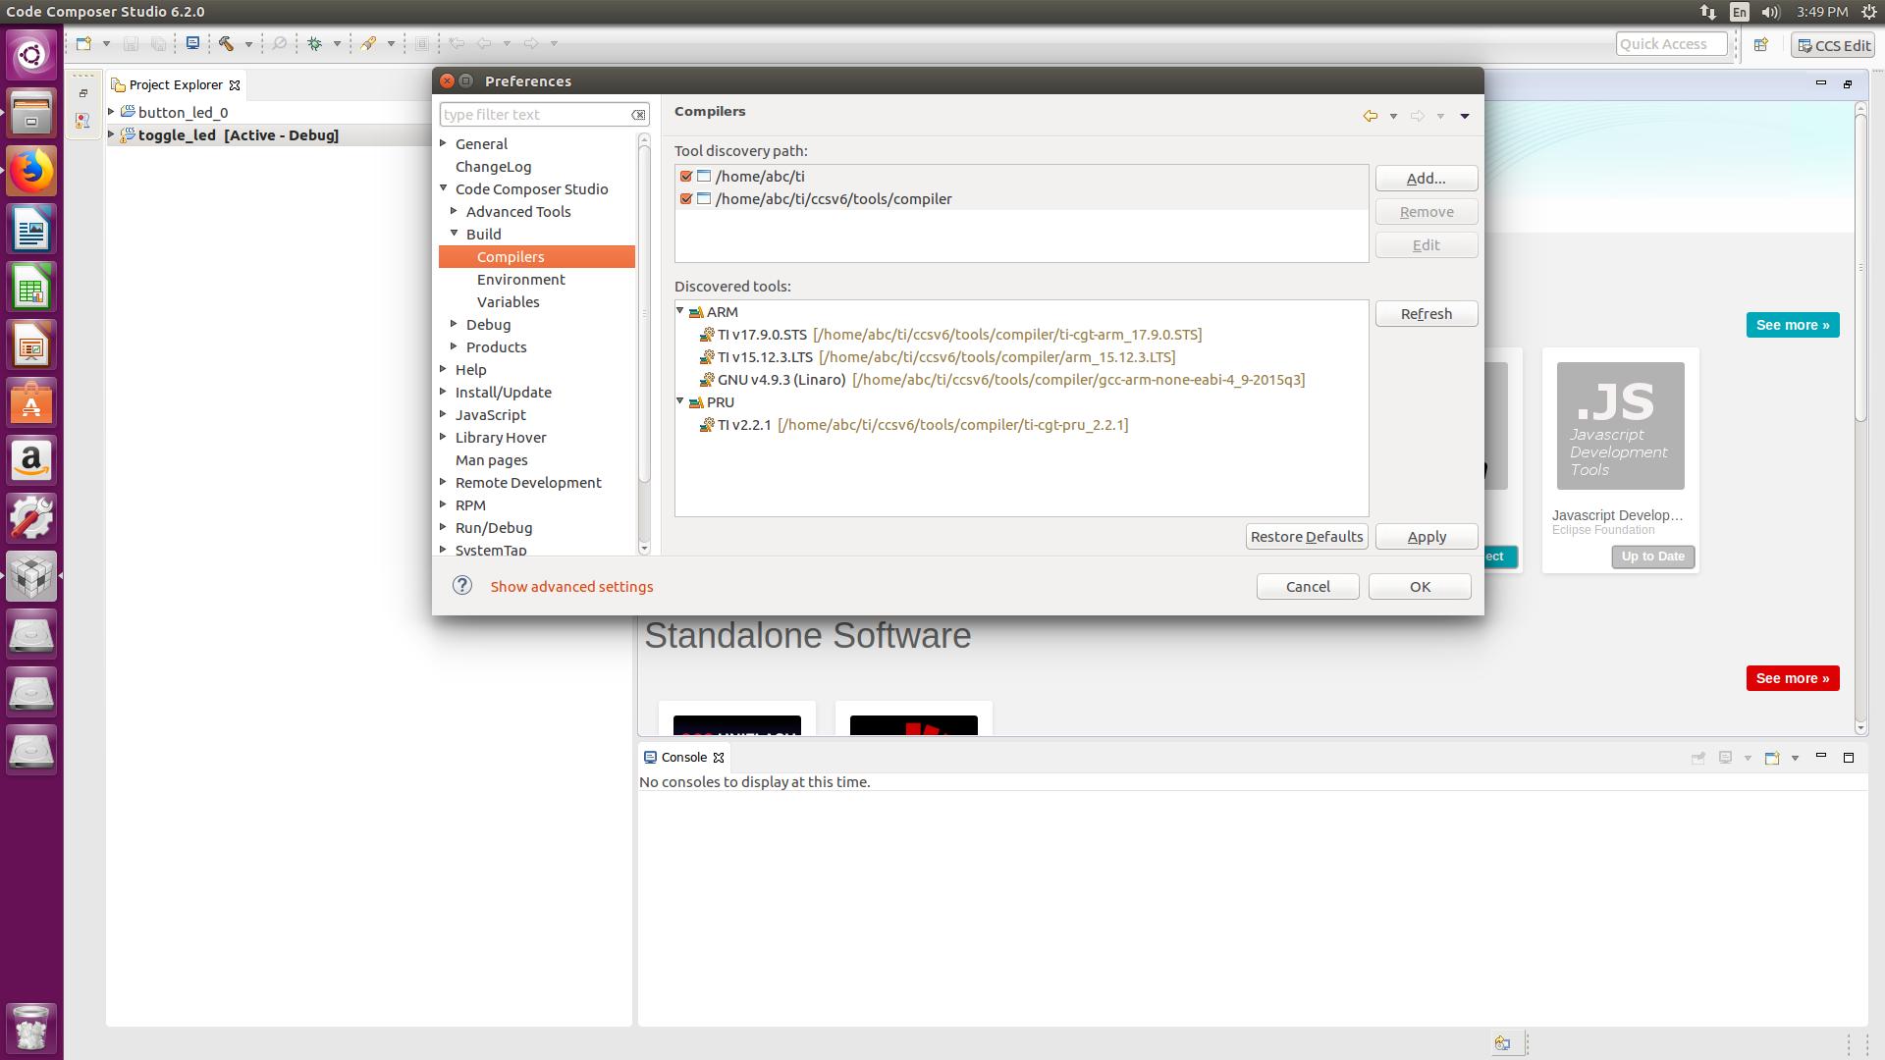Viewport: 1885px width, 1060px height.
Task: Expand the toggle_led project
Action: click(112, 134)
